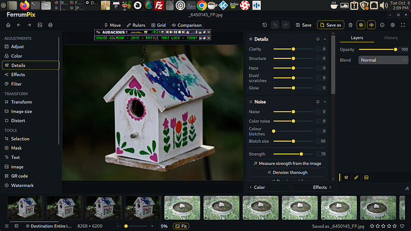Open the Color adjustments in sidebar
This screenshot has width=411, height=231.
pyautogui.click(x=30, y=56)
